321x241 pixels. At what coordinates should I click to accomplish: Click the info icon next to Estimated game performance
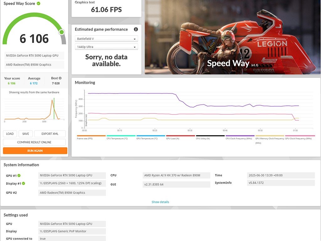coord(136,29)
